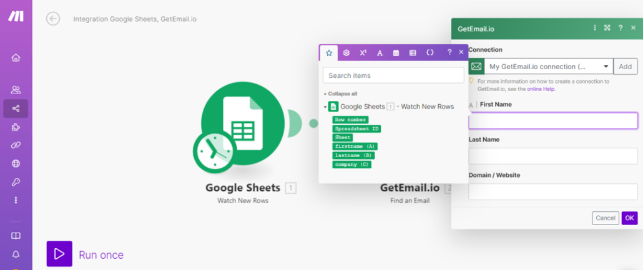Click into the Last Name input field
The image size is (643, 270).
tap(552, 156)
